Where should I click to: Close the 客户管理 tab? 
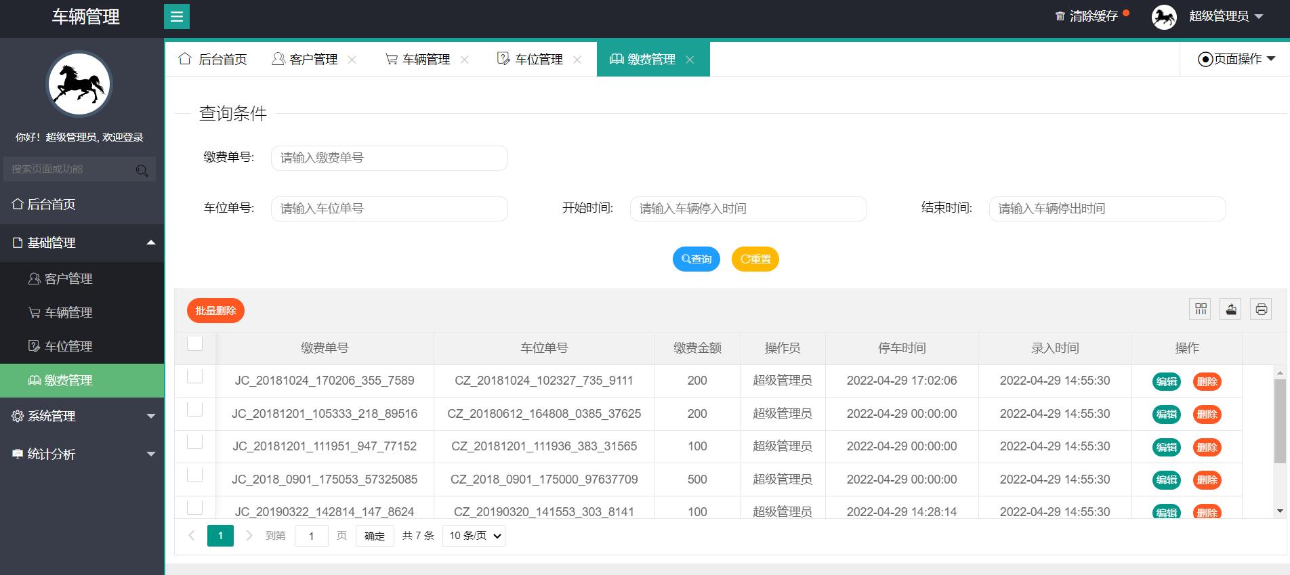(352, 60)
